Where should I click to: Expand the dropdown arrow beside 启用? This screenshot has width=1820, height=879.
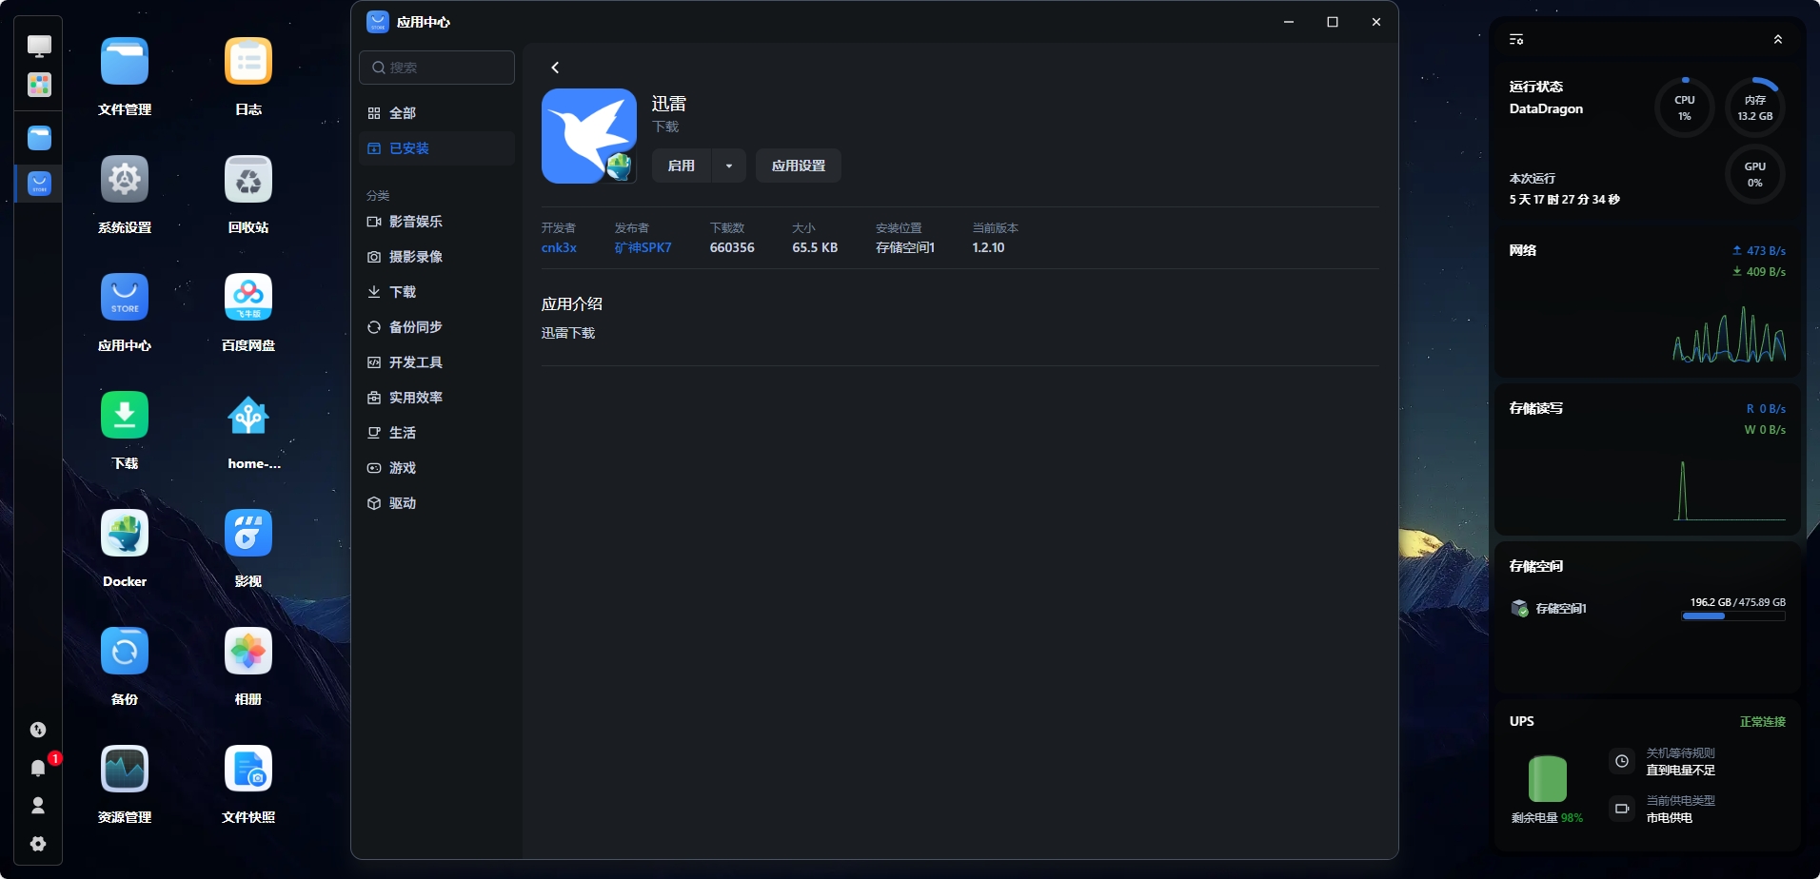729,166
